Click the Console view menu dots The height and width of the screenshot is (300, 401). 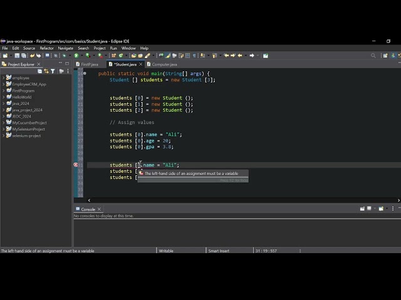pos(393,209)
